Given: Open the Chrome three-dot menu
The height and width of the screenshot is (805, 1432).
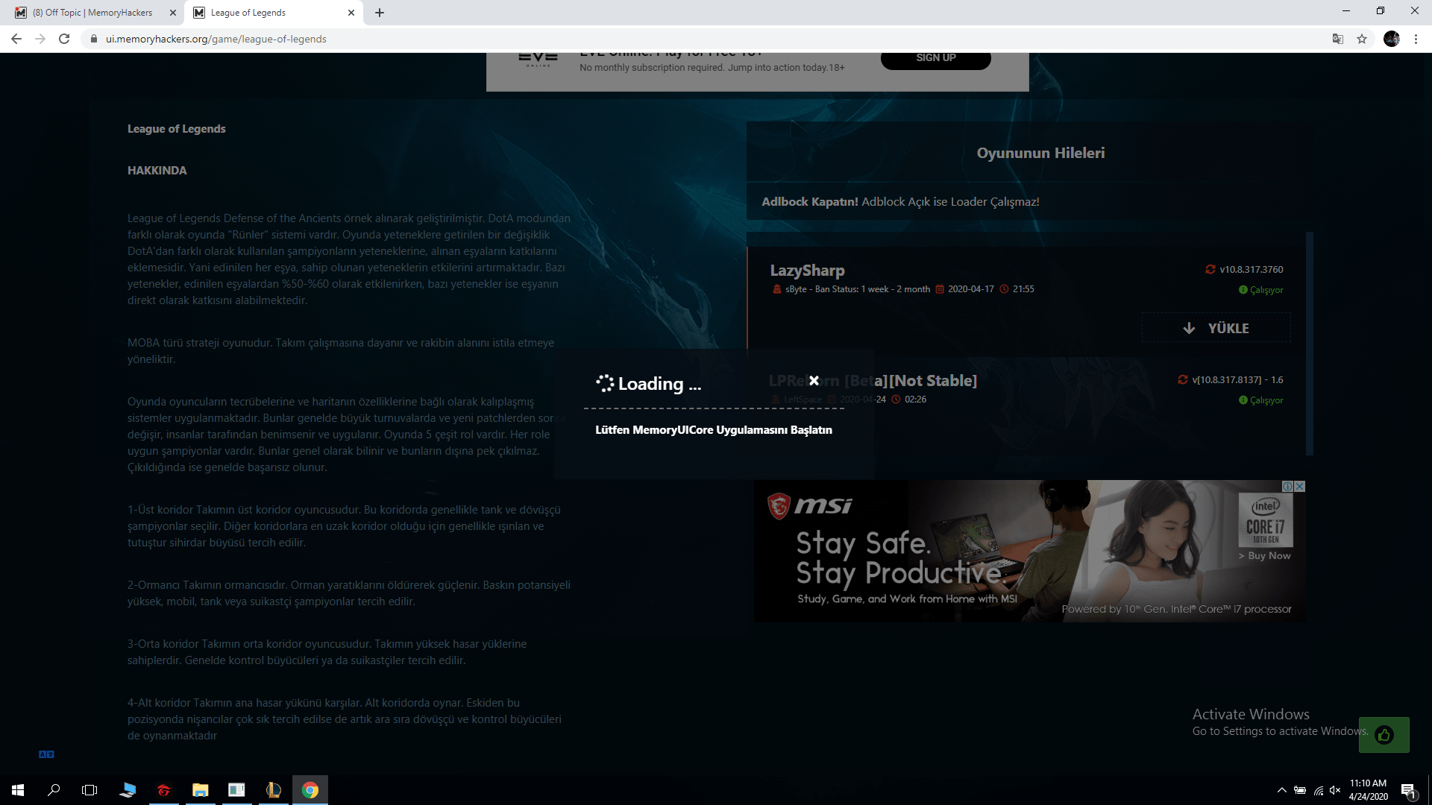Looking at the screenshot, I should point(1416,39).
